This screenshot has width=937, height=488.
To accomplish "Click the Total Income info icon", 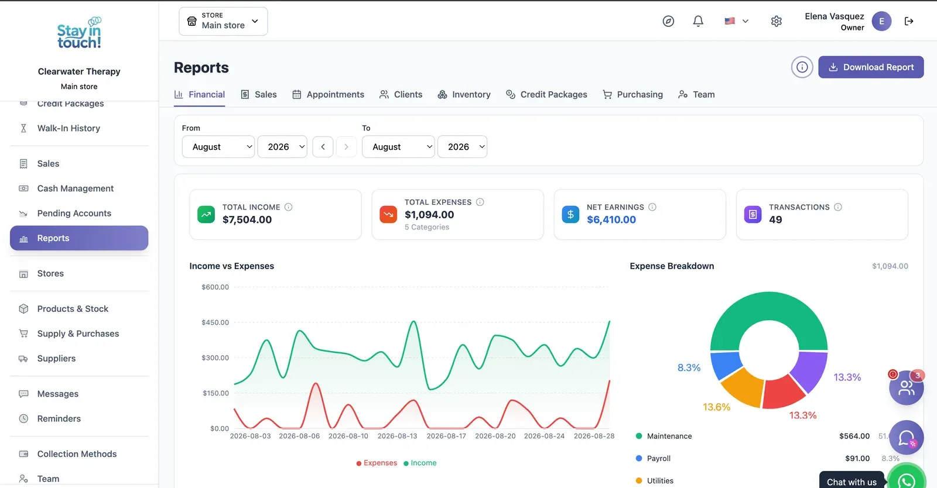I will click(x=289, y=207).
